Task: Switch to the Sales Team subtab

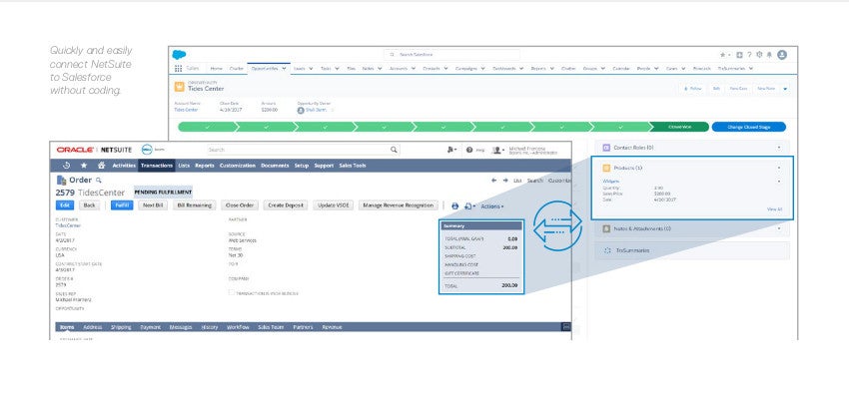Action: coord(271,327)
